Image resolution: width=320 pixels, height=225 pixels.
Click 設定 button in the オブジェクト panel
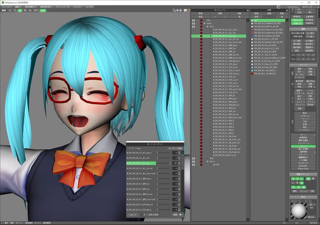click(x=200, y=17)
